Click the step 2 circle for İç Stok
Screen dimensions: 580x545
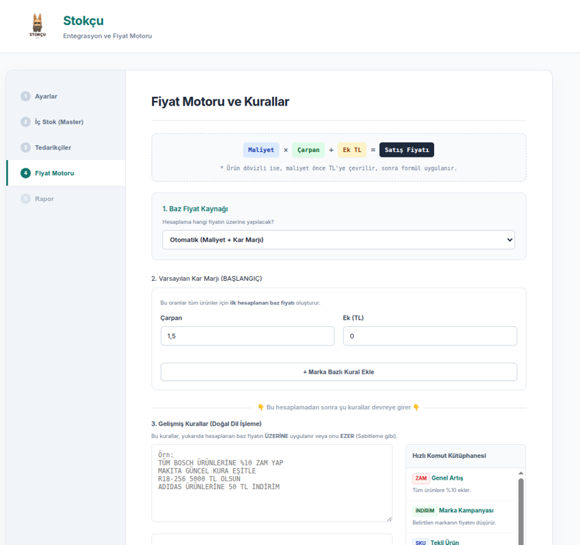25,122
